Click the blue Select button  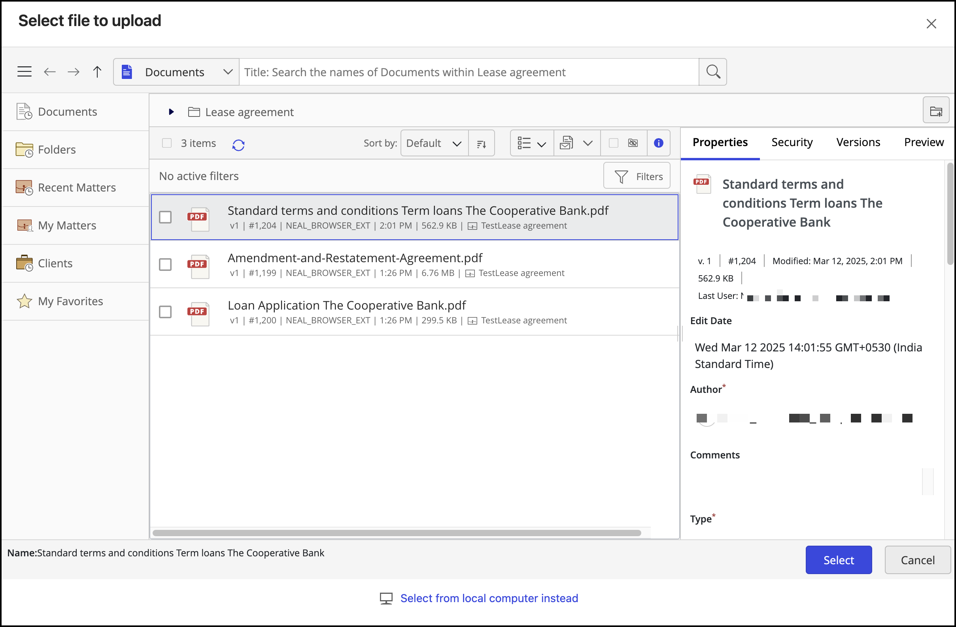coord(838,560)
